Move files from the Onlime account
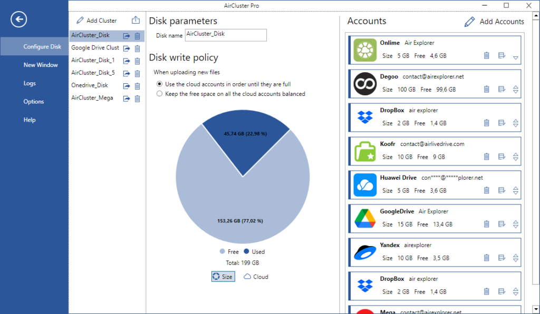 (502, 55)
